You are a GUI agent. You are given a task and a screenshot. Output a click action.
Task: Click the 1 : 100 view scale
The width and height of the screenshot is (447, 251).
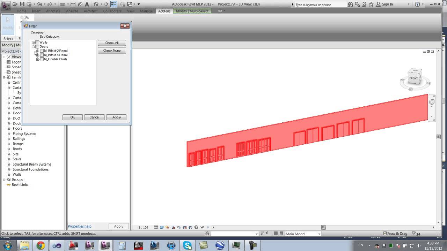point(143,227)
